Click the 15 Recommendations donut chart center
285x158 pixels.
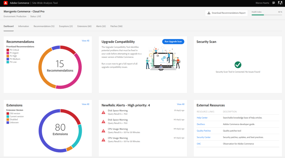(60, 67)
